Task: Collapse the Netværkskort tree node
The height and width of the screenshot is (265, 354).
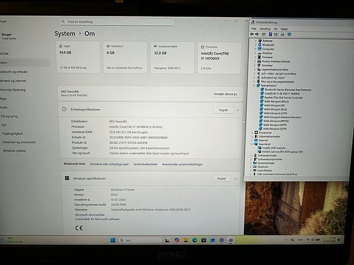Action: 254,85
